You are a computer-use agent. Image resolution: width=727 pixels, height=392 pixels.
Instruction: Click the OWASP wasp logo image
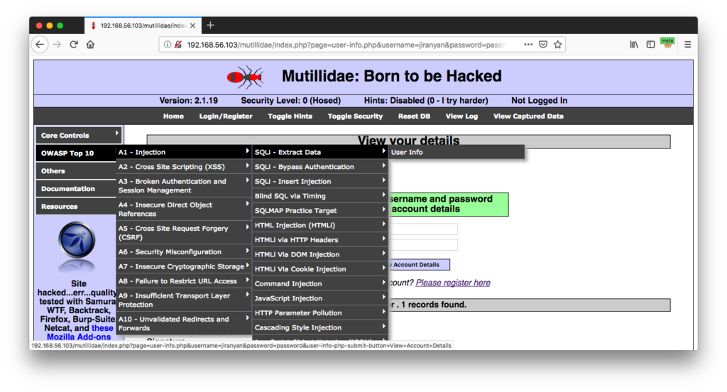tap(77, 246)
